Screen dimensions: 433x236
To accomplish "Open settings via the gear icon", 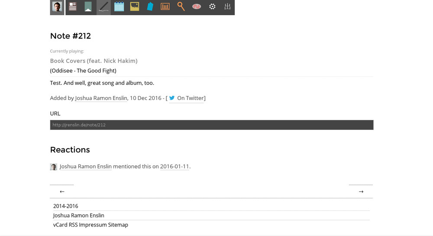I will click(x=212, y=7).
